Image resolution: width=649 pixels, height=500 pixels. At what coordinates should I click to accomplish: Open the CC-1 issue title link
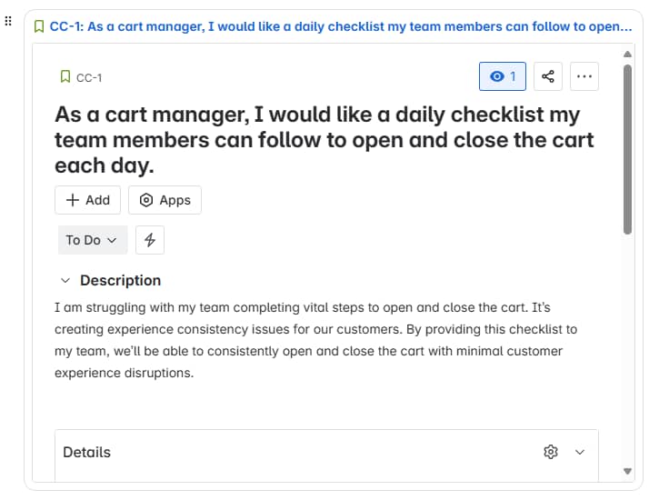tap(341, 26)
